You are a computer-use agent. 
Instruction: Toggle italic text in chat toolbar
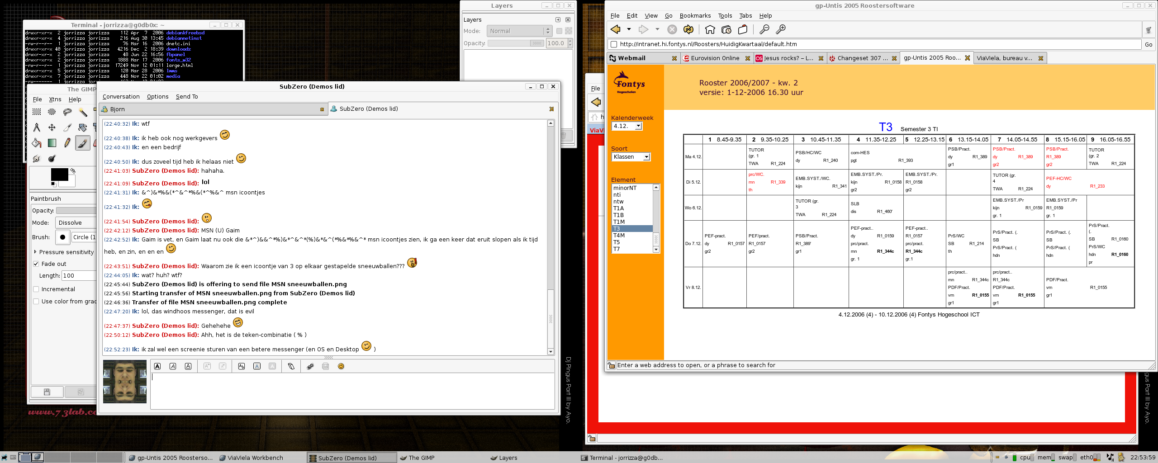[x=173, y=366]
